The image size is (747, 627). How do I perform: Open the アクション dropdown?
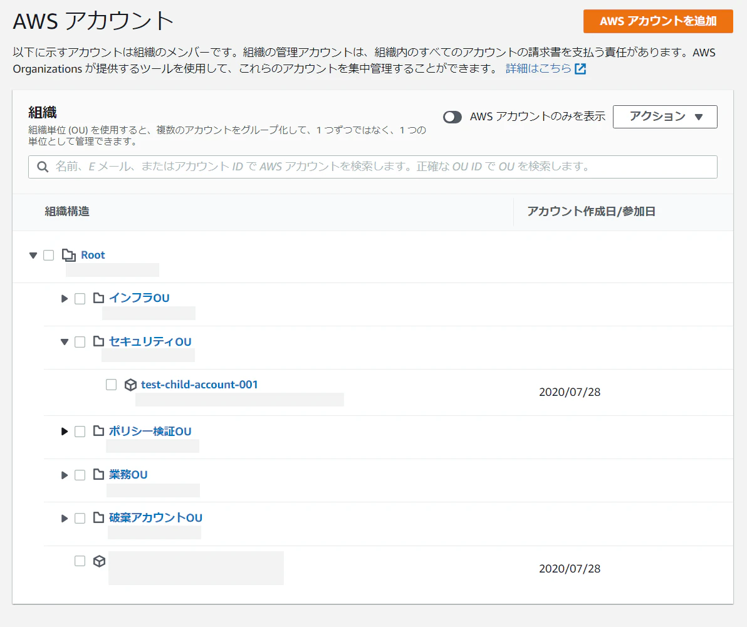coord(665,117)
